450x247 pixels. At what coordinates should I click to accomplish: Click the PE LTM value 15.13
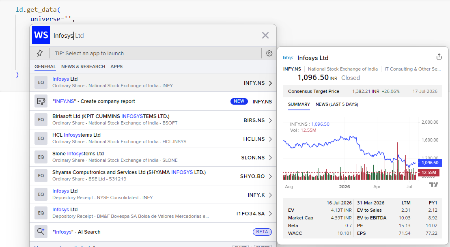(x=405, y=226)
